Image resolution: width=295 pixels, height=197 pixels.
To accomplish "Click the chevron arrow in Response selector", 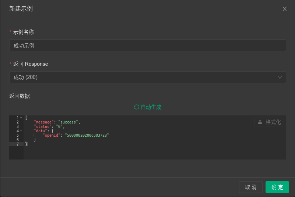I will (x=280, y=77).
